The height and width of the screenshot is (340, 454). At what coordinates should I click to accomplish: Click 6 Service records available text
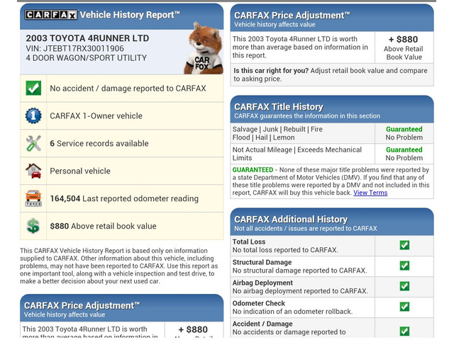[x=99, y=143]
